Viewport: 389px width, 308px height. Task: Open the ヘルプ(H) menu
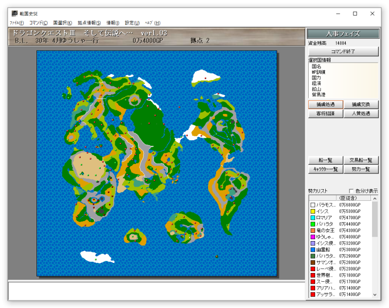pos(153,23)
